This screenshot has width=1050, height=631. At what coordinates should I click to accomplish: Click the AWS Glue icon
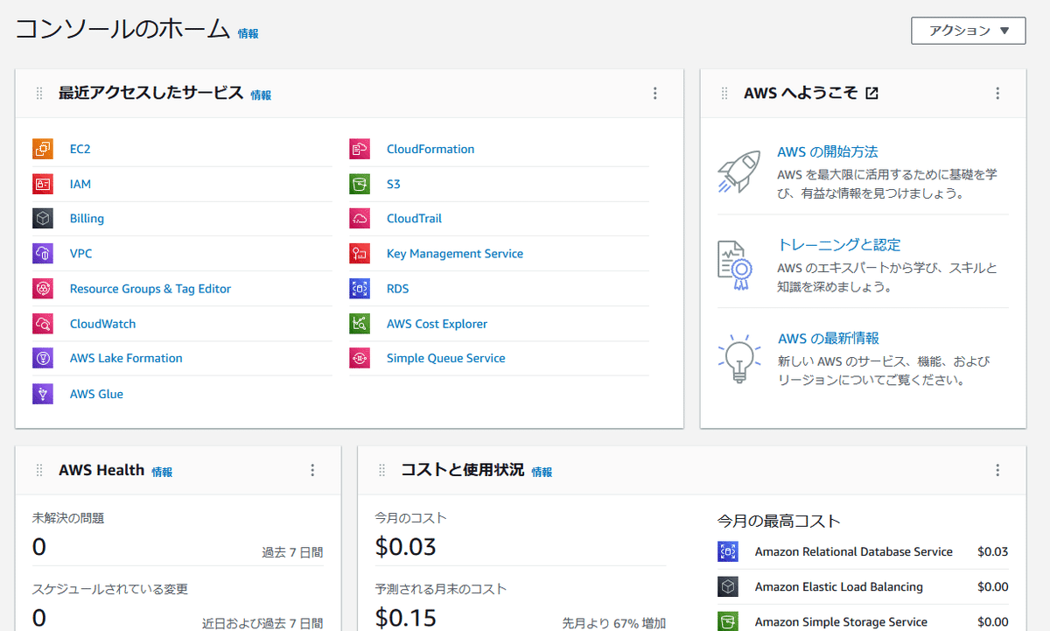[x=43, y=394]
